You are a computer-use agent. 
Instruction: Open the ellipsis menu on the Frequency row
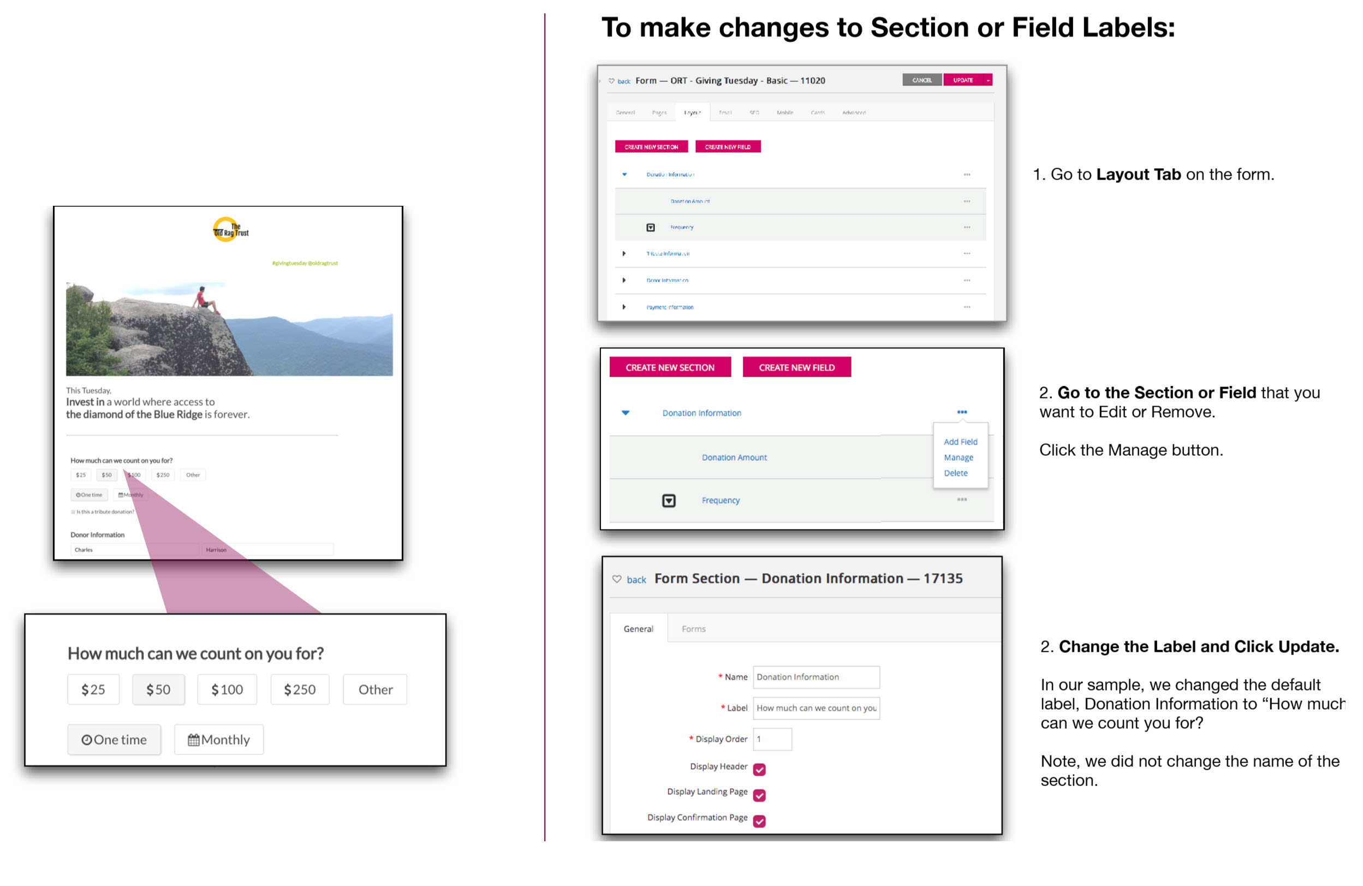click(962, 500)
